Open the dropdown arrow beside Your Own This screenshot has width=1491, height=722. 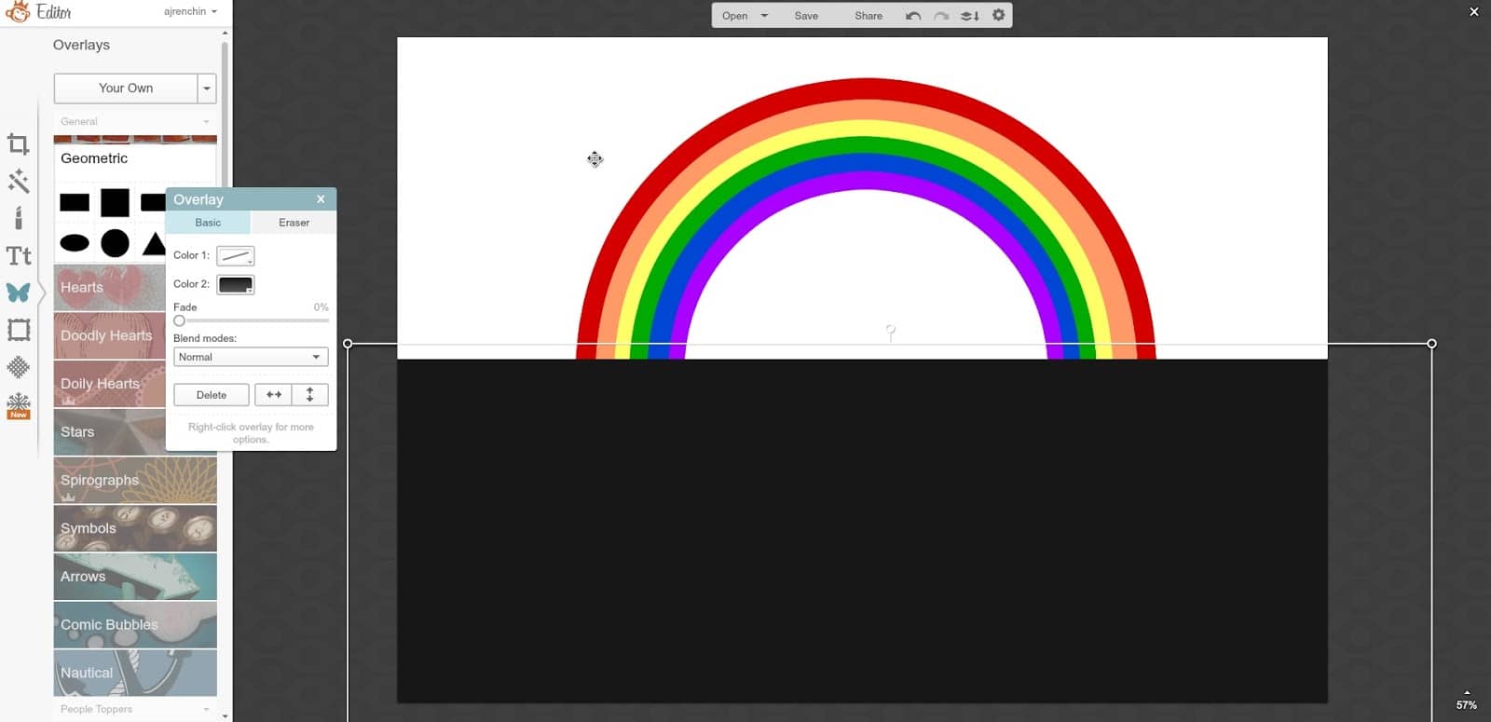click(x=207, y=89)
